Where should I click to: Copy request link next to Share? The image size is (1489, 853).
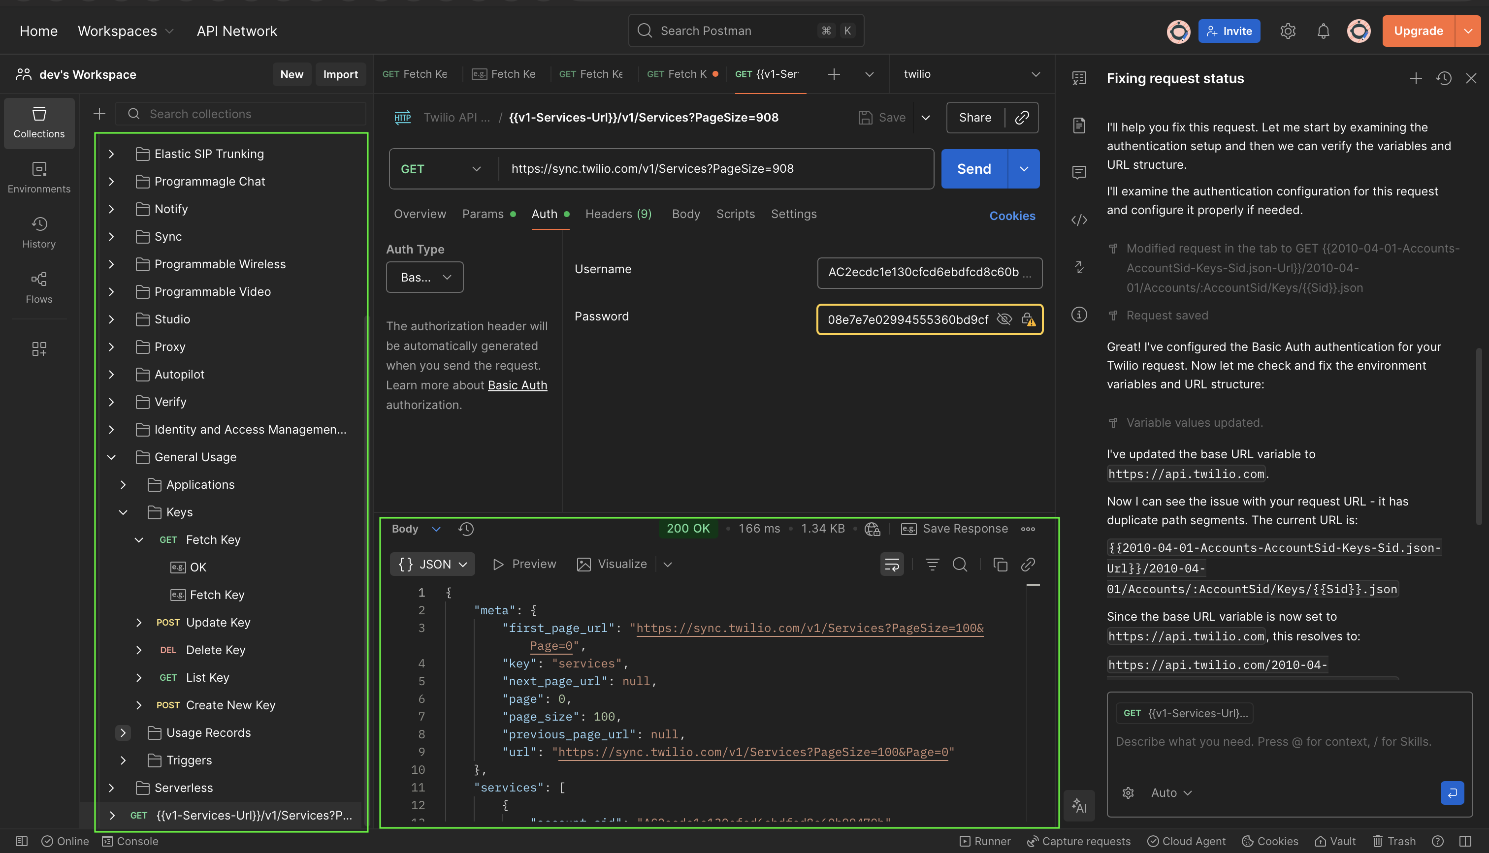pos(1022,117)
